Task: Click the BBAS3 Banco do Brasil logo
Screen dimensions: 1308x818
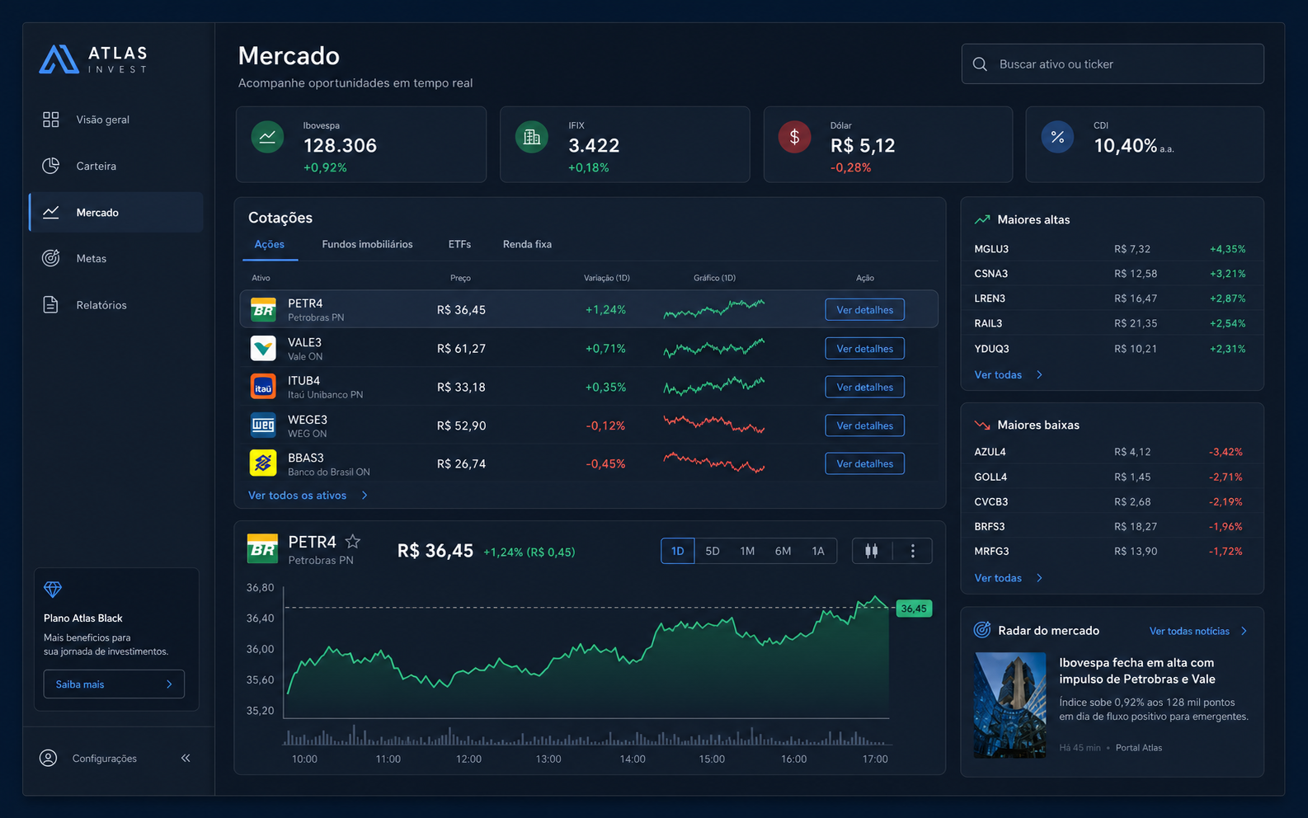Action: click(263, 463)
